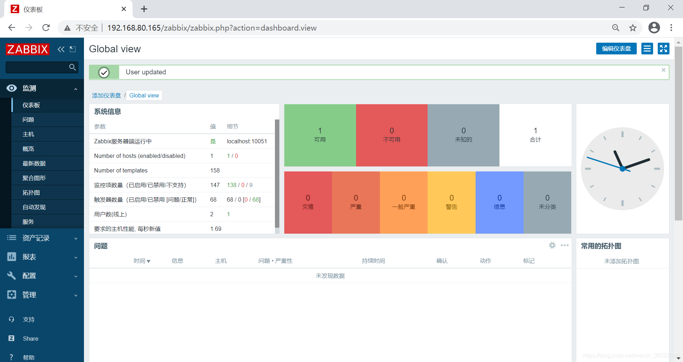The height and width of the screenshot is (362, 683).
Task: Click the chart icon next to 报表
Action: coord(11,257)
